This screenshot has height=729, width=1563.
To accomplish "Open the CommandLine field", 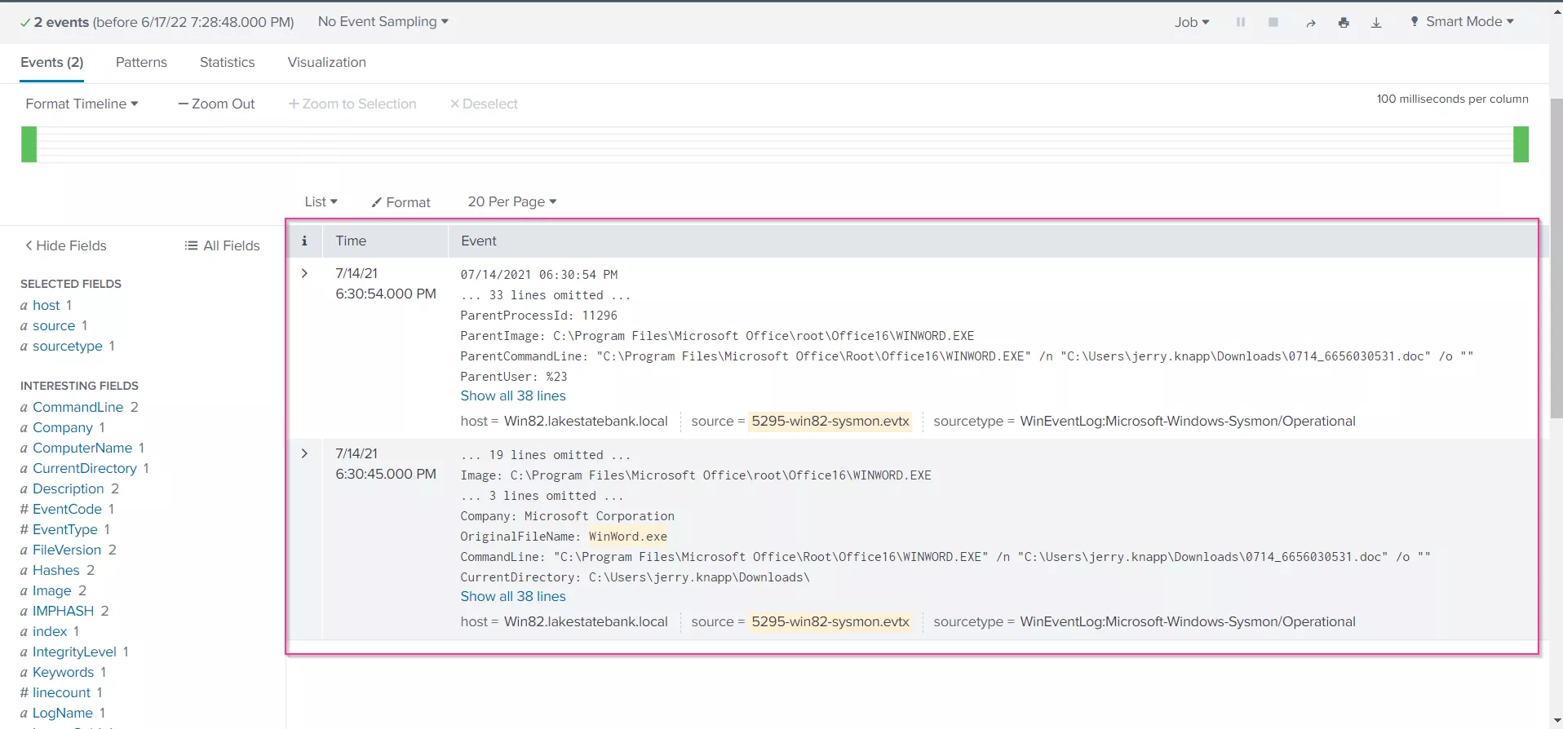I will [x=78, y=407].
